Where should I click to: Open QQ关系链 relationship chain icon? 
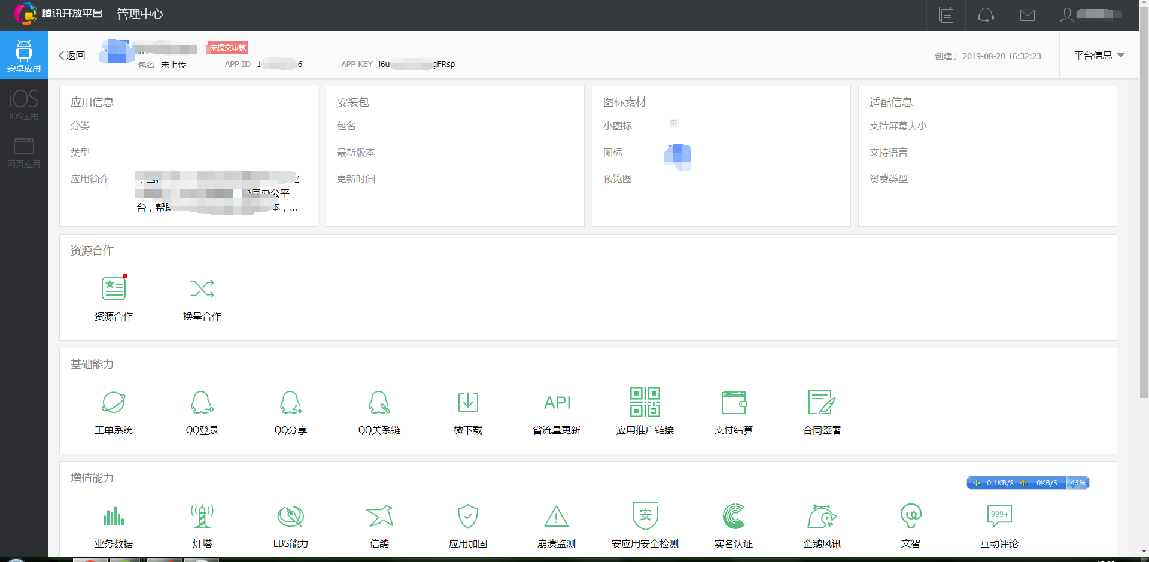coord(379,402)
